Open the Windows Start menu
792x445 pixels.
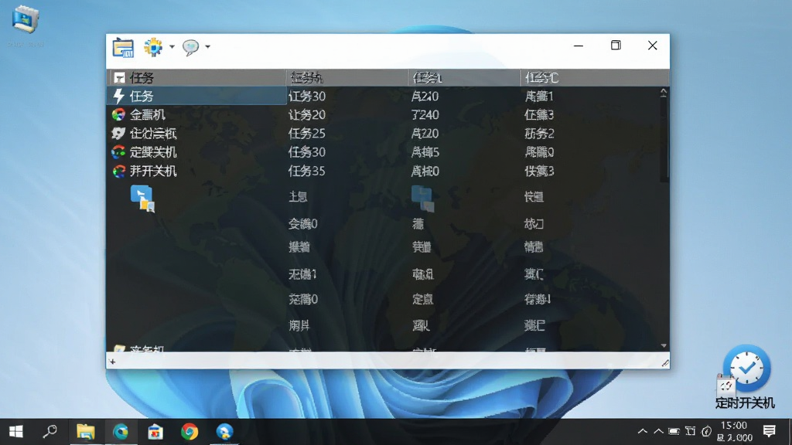pos(16,431)
